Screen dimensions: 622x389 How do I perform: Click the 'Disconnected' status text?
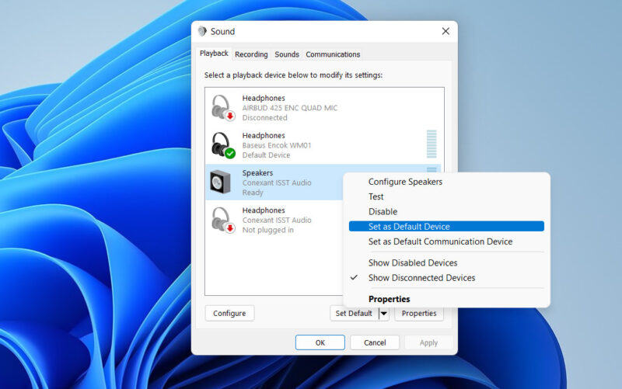pos(264,118)
